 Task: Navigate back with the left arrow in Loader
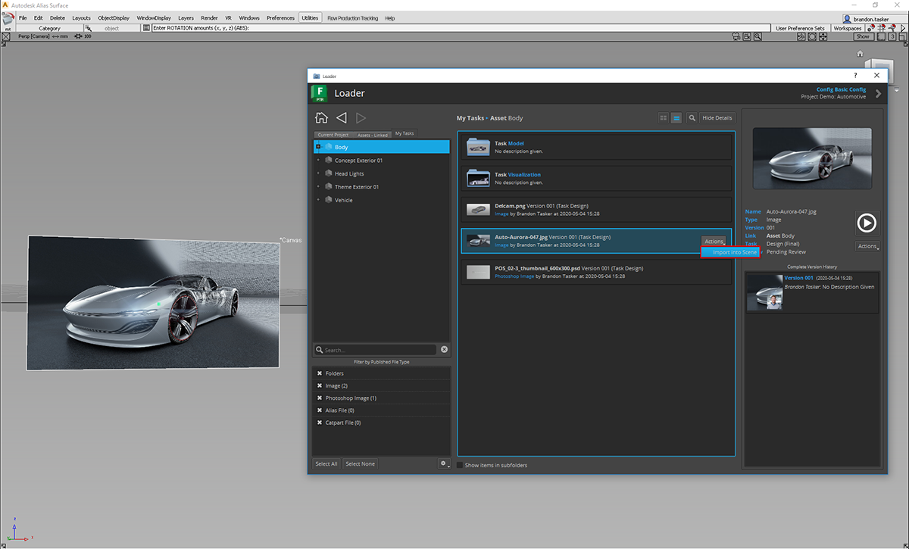click(x=342, y=118)
